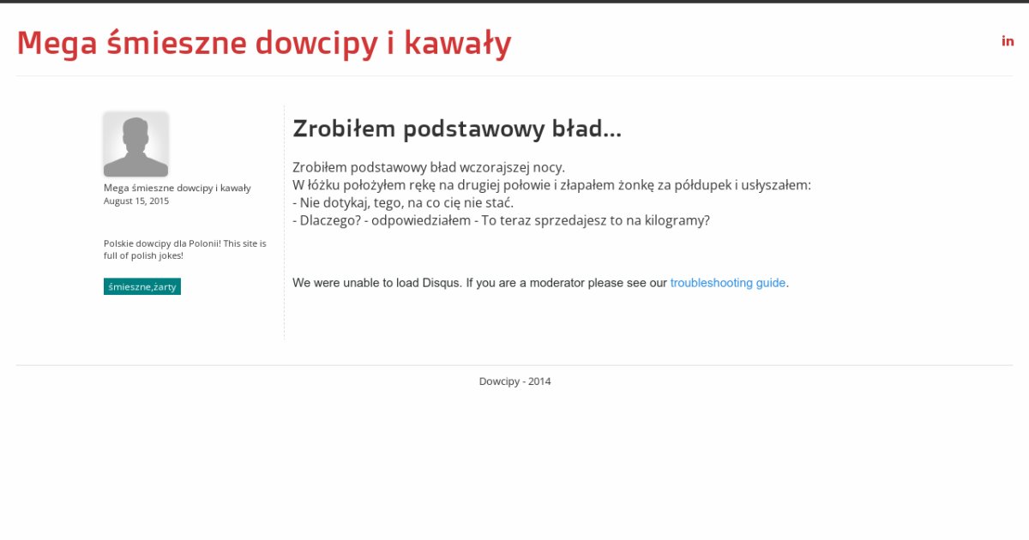Click the dashed vertical divider beside the sidebar
The image size is (1029, 540).
click(x=284, y=223)
